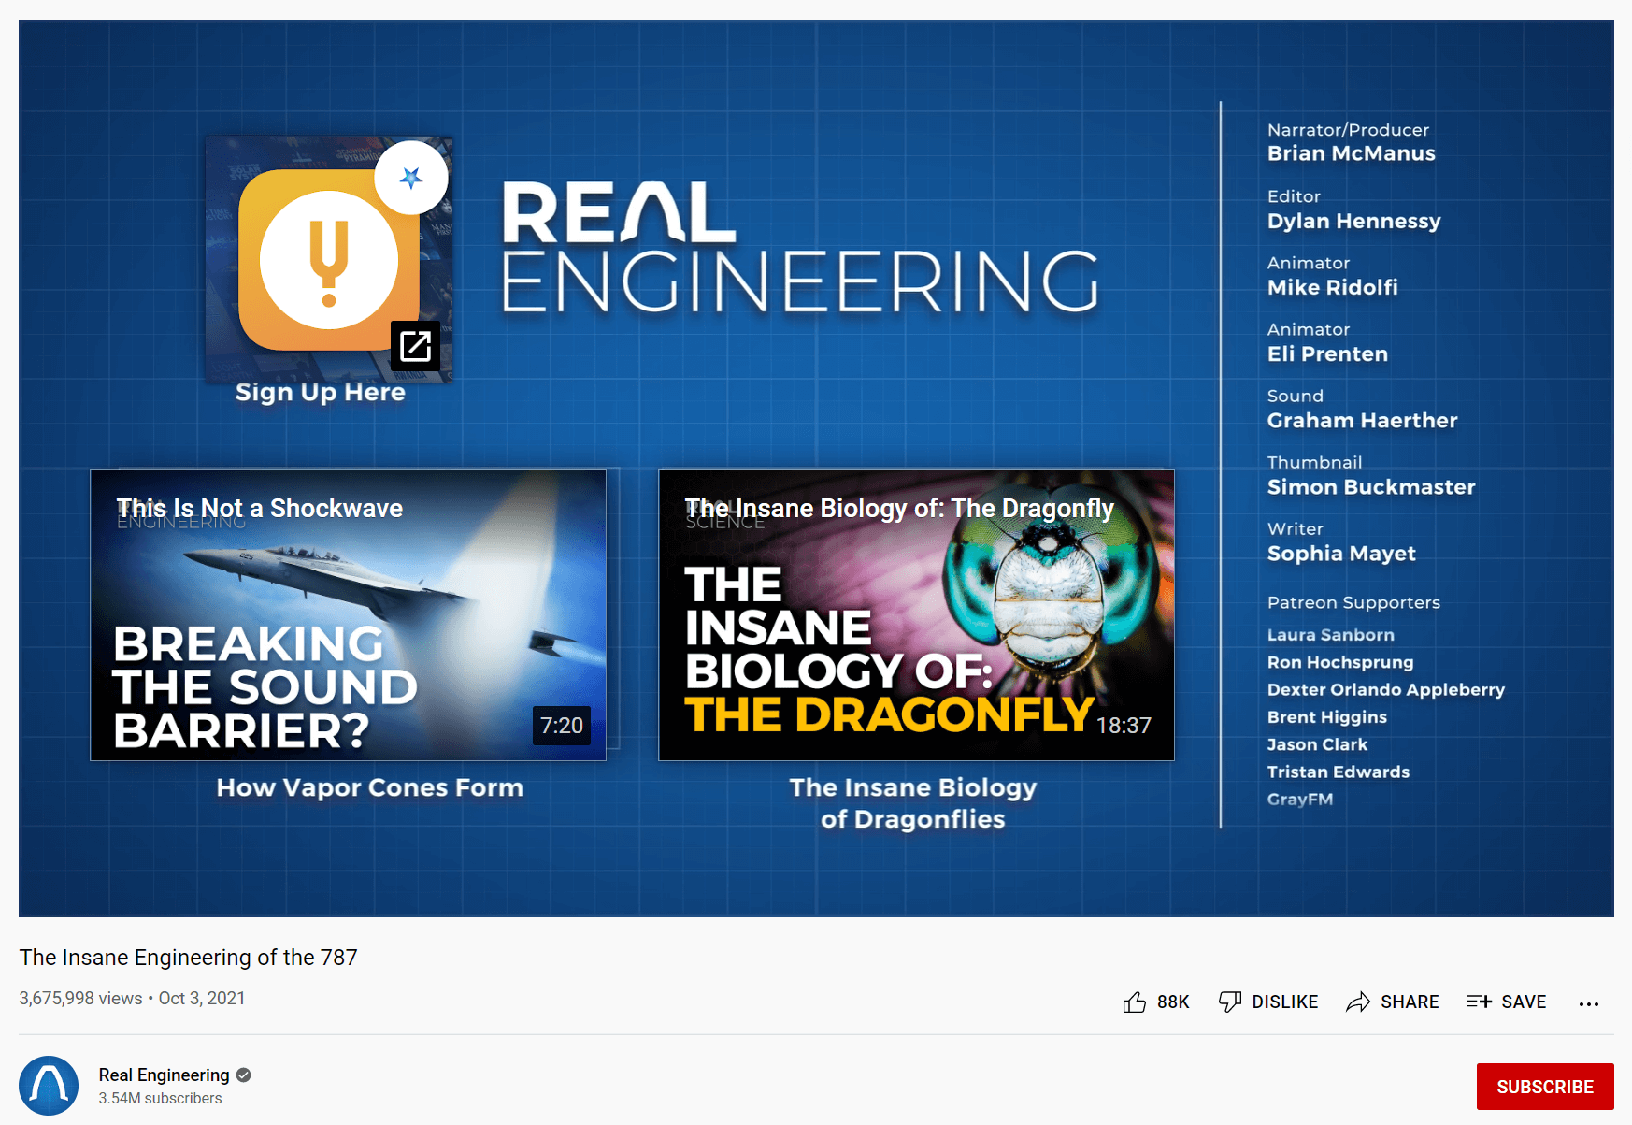
Task: Click the supporter name 'Ron Hochsprung'
Action: [x=1340, y=662]
